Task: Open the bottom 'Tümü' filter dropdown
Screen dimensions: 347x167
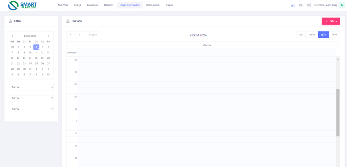Action: 31,109
